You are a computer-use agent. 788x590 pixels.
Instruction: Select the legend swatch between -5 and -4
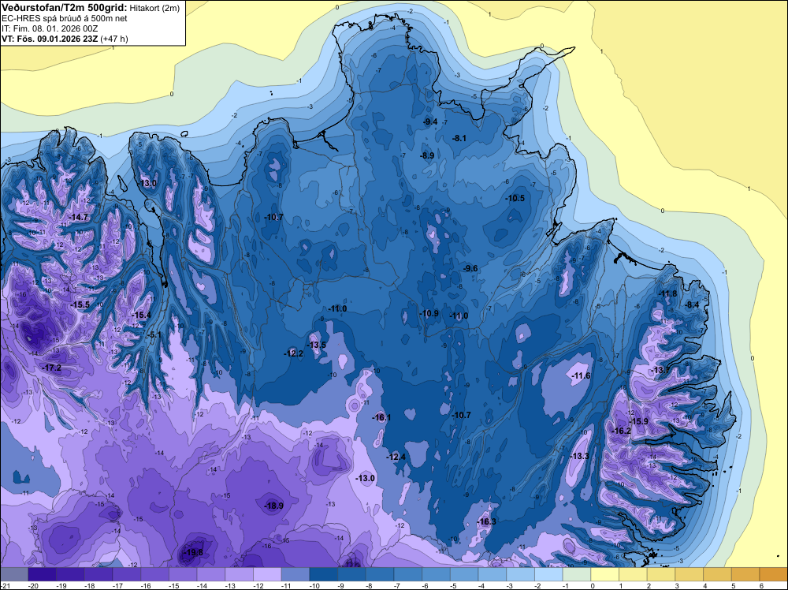464,574
